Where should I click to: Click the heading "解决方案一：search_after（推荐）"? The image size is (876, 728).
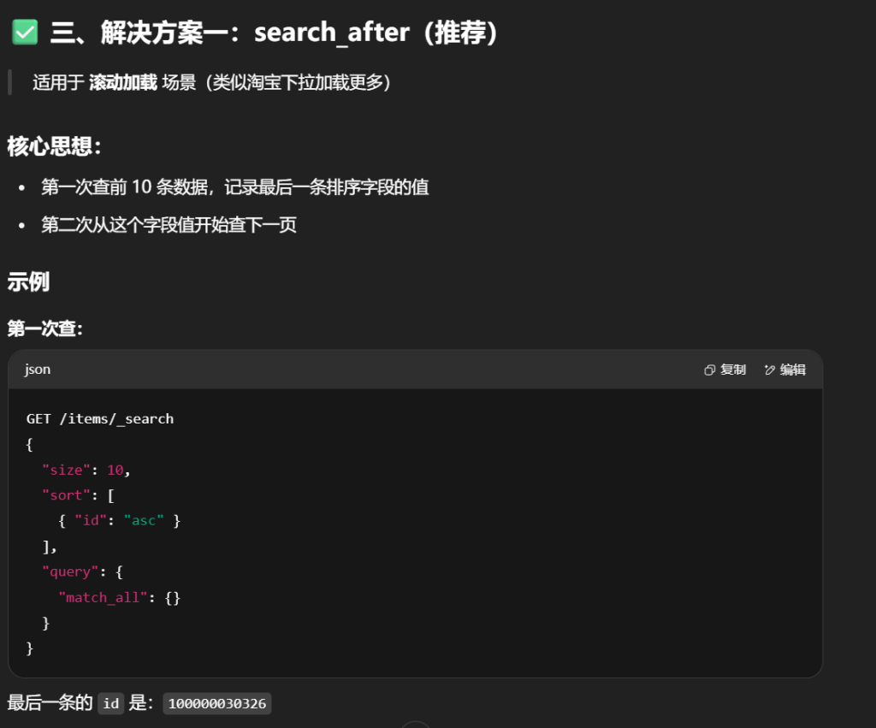tap(274, 33)
